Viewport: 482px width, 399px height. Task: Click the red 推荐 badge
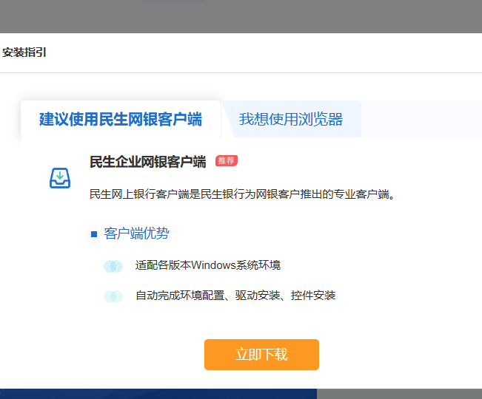coord(227,160)
